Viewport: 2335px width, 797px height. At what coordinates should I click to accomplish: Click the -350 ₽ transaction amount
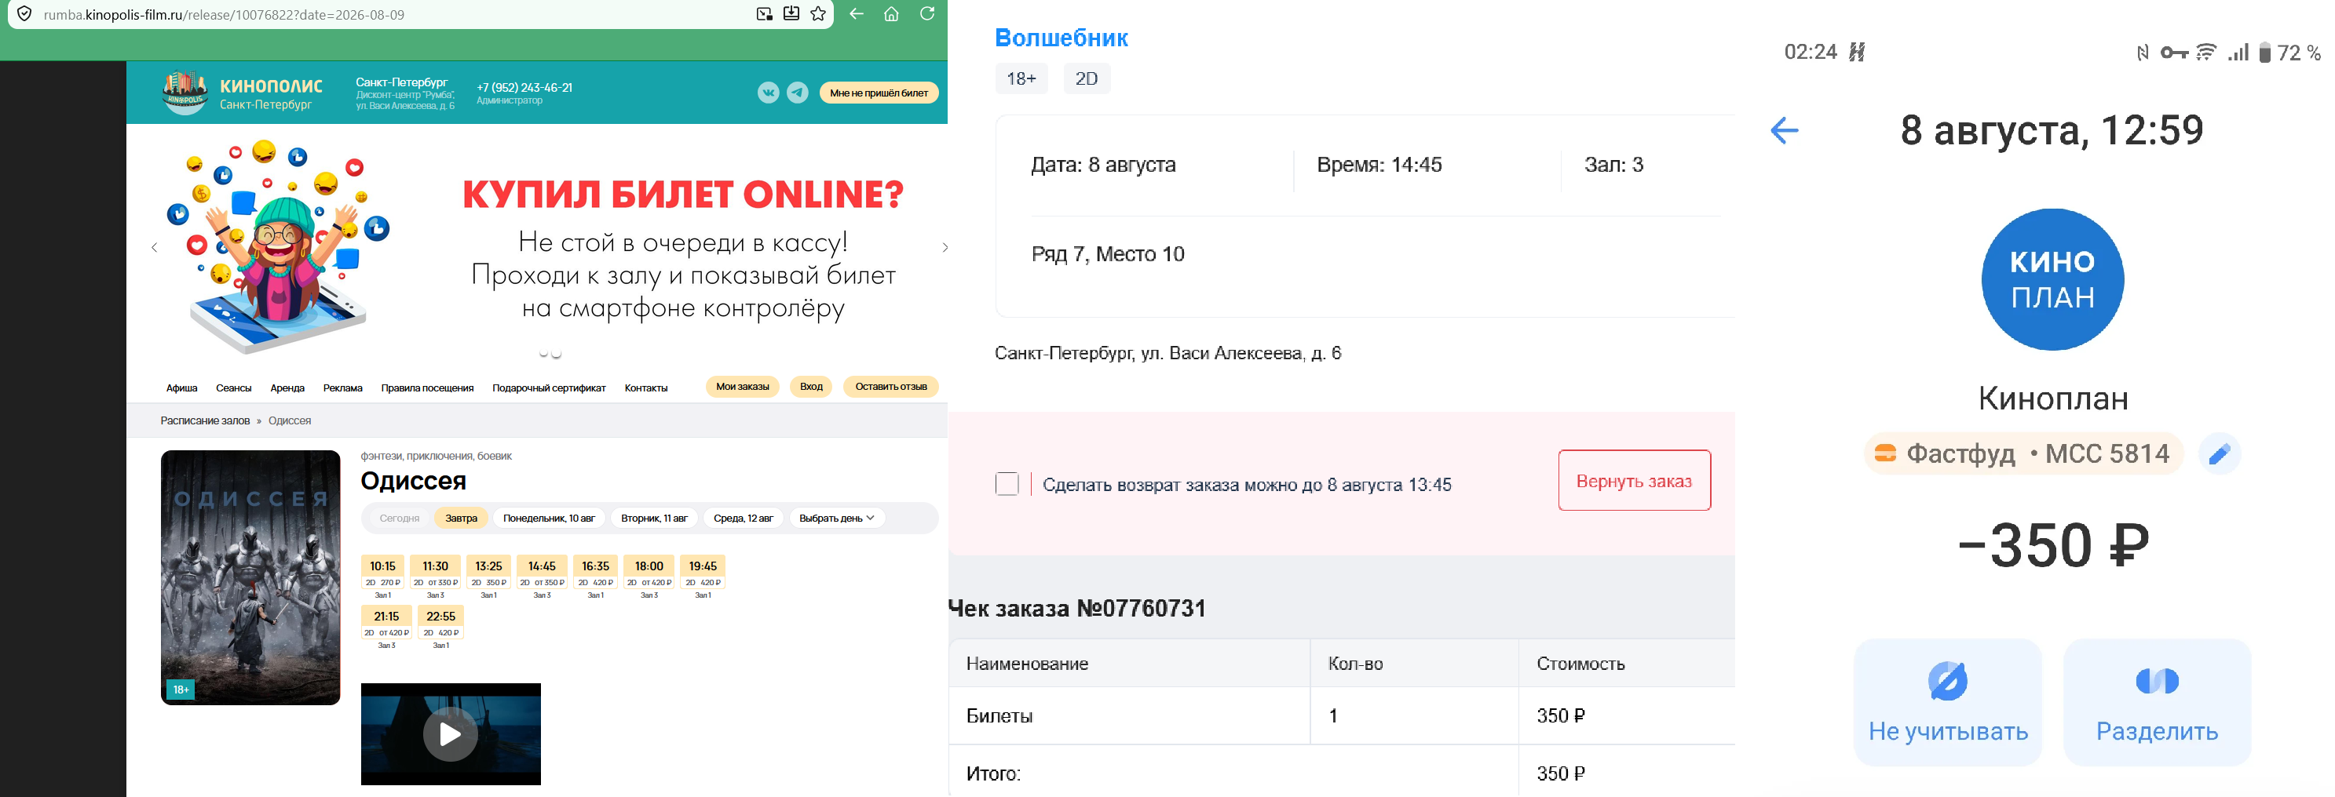tap(2053, 545)
